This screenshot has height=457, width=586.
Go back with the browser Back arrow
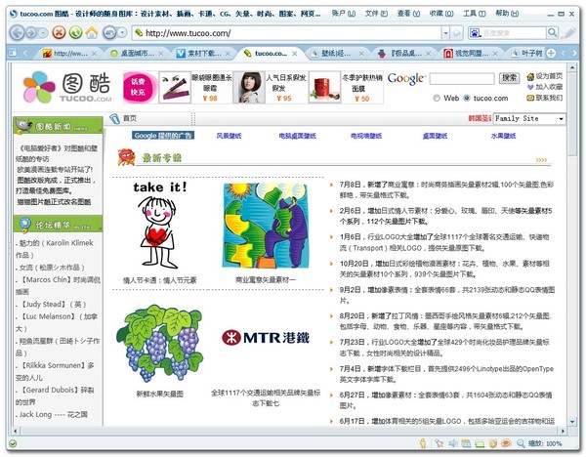(x=17, y=33)
